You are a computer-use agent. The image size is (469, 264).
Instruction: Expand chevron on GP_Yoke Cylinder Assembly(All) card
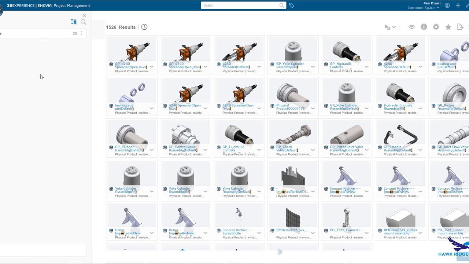[x=313, y=67]
